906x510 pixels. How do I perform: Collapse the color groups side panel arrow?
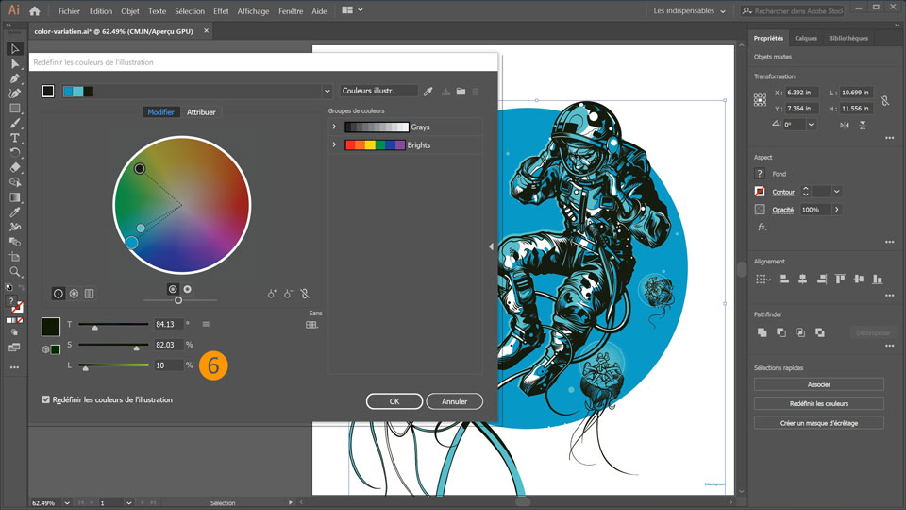point(491,246)
